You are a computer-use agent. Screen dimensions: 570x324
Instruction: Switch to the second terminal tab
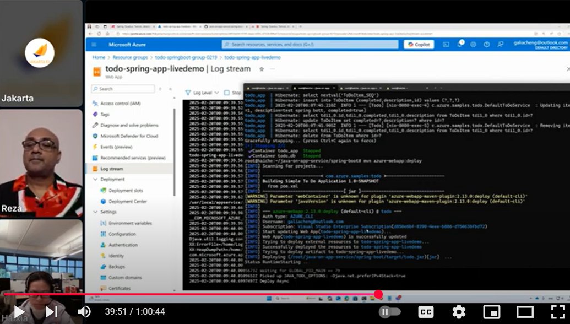pyautogui.click(x=314, y=88)
